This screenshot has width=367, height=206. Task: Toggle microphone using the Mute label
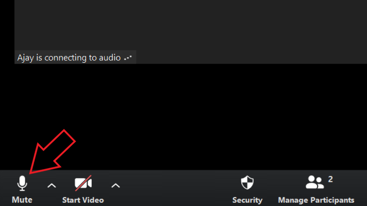22,200
